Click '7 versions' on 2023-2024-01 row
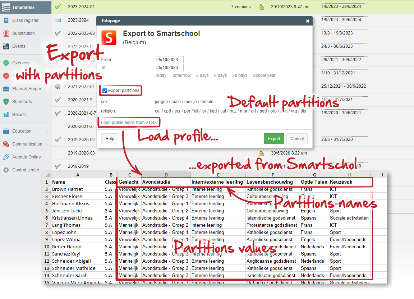The width and height of the screenshot is (414, 299). 241,7
